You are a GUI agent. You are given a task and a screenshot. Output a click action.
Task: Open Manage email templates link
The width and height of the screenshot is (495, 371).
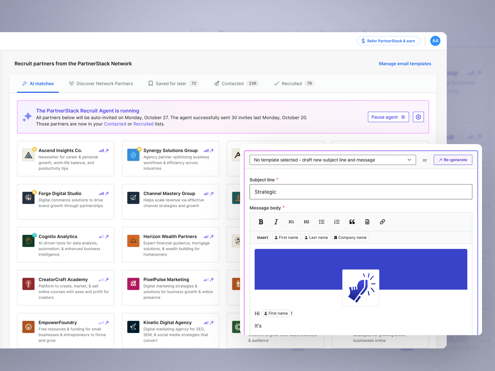pyautogui.click(x=405, y=64)
